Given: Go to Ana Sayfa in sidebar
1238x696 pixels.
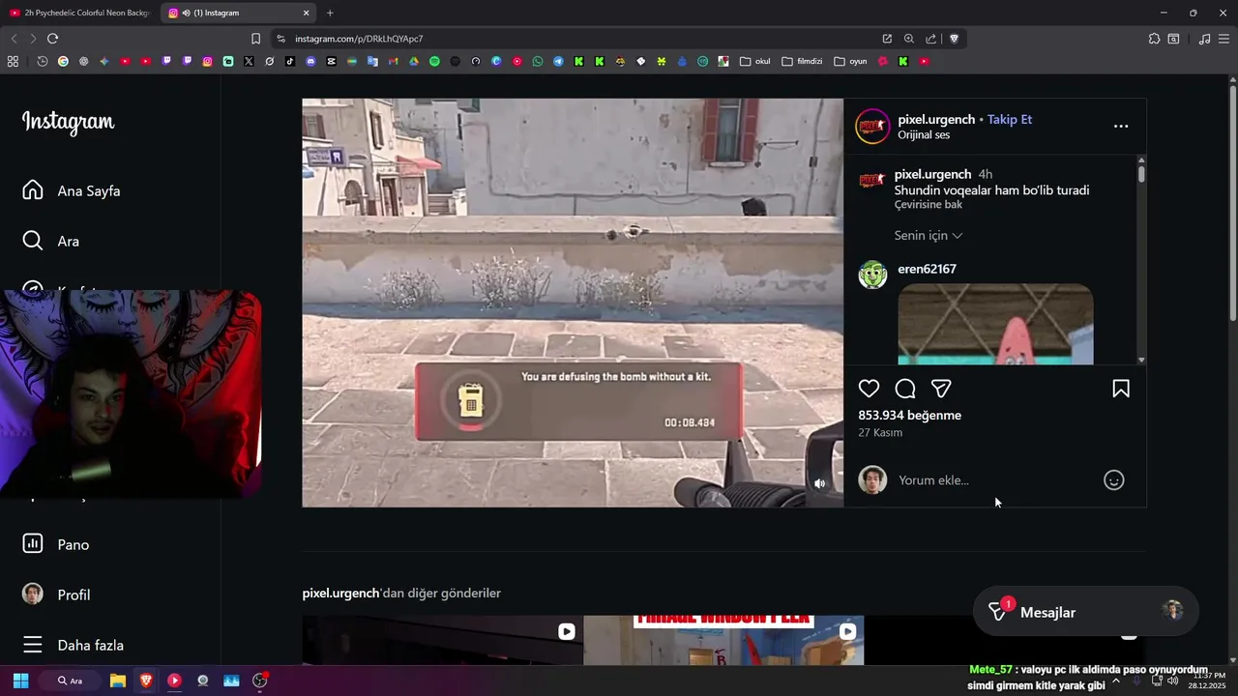Looking at the screenshot, I should (x=73, y=190).
